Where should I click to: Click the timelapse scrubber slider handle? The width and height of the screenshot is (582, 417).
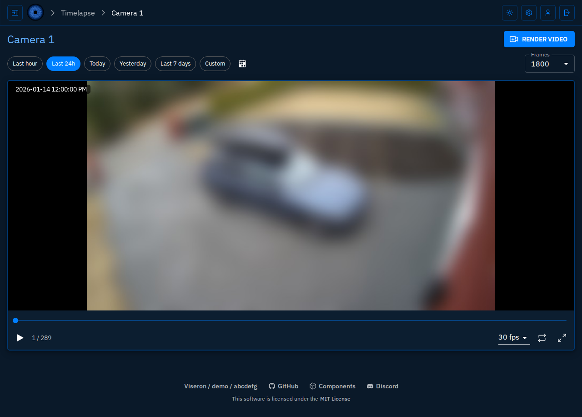(15, 320)
